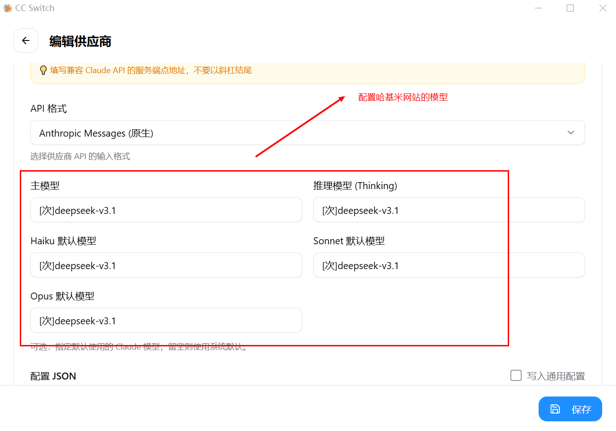This screenshot has height=431, width=616.
Task: Click into the Sonnet 默认模型 field
Action: tap(449, 265)
